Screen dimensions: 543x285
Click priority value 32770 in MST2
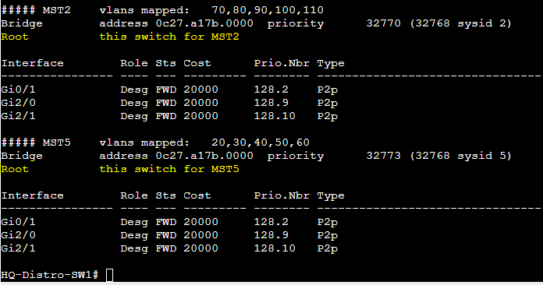tap(383, 23)
